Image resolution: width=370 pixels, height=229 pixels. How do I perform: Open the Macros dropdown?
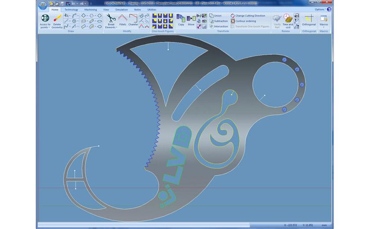pos(324,20)
